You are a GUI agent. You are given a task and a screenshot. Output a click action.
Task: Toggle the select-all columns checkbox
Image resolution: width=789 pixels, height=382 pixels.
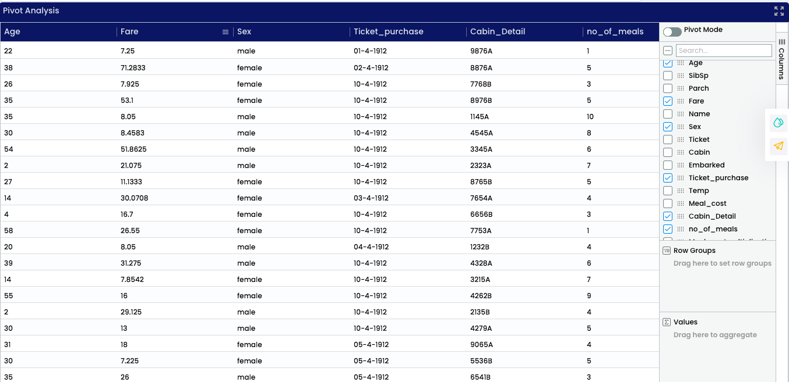(x=668, y=51)
